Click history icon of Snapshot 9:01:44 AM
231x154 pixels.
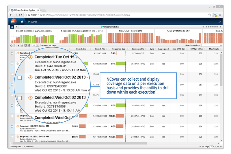(x=18, y=126)
